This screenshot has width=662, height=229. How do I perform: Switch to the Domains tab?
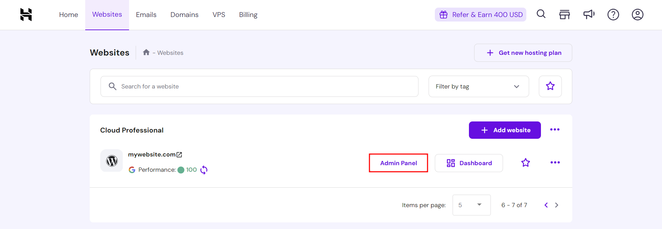pos(184,15)
